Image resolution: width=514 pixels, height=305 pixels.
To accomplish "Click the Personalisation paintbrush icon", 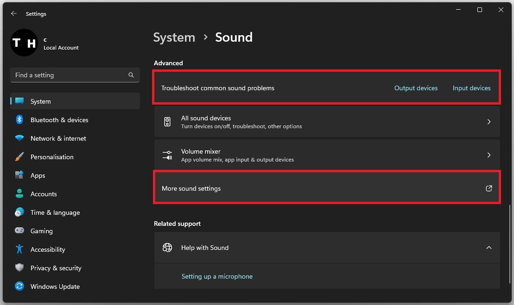I will tap(19, 157).
